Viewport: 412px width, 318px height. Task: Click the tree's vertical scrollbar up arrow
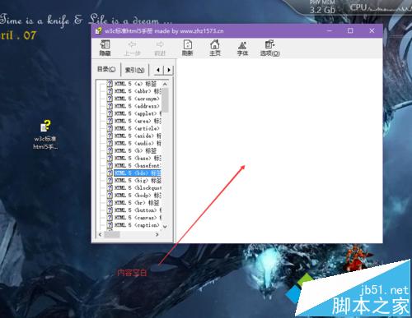pyautogui.click(x=165, y=84)
